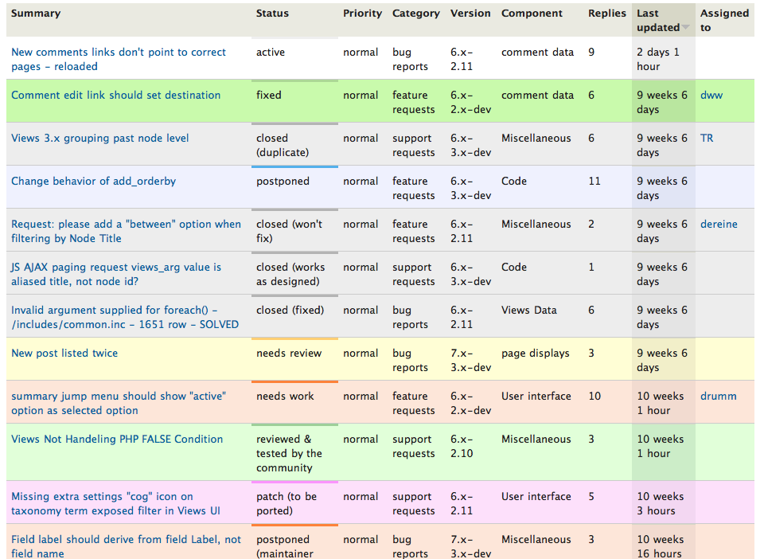
Task: View assignee profile TR
Action: (707, 138)
